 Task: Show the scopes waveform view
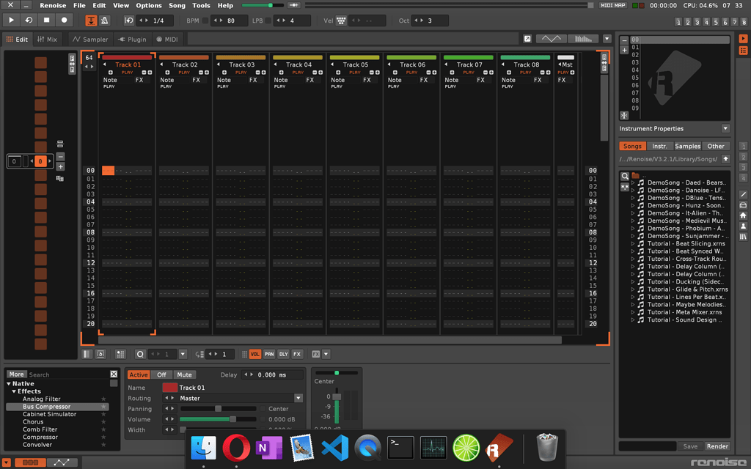(552, 39)
